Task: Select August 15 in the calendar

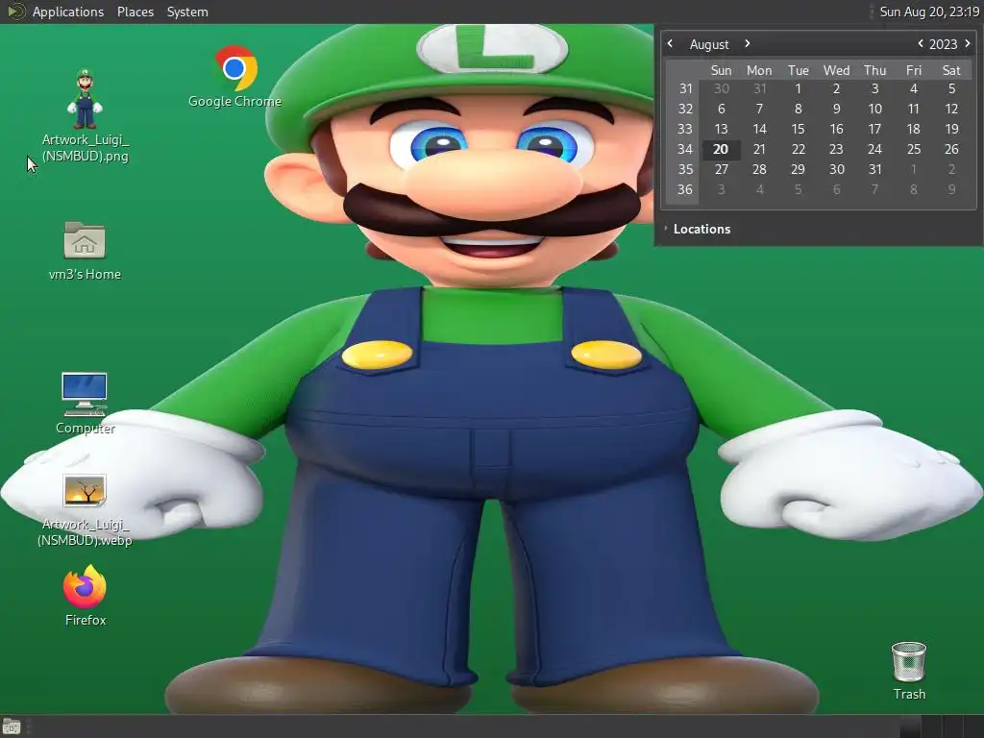Action: pos(798,130)
